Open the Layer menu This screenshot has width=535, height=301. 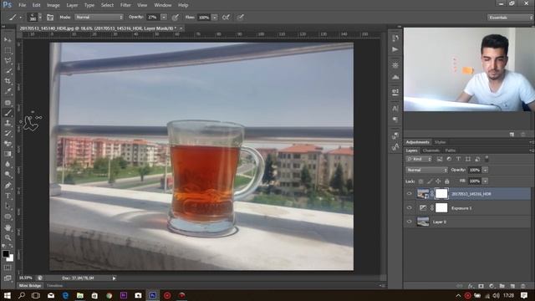(x=72, y=5)
